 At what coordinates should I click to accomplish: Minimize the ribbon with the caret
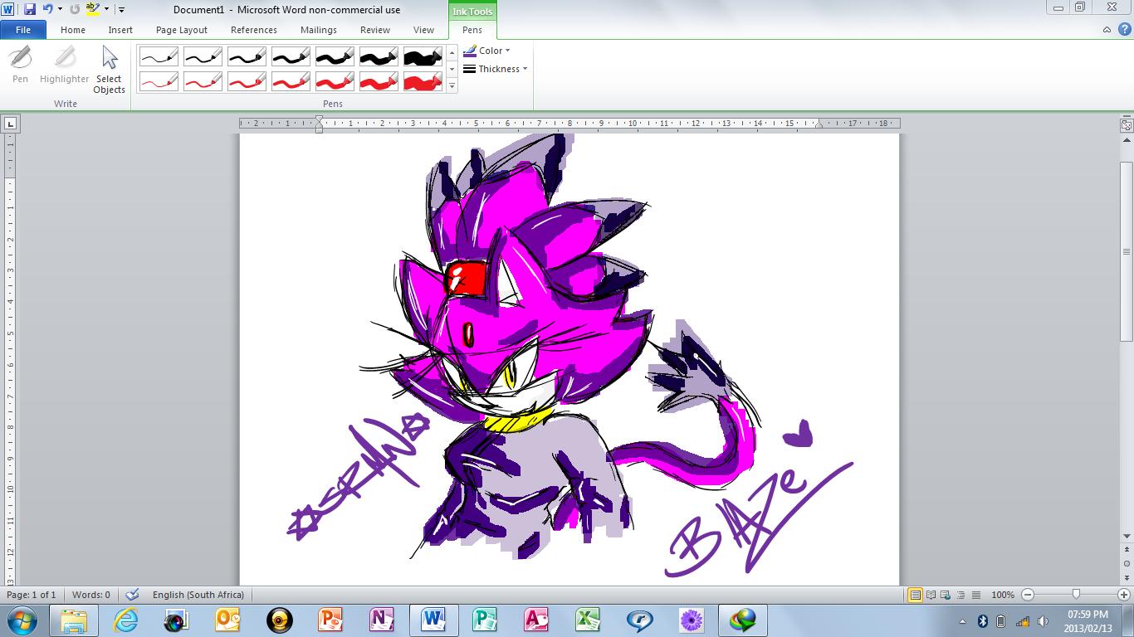pos(1107,30)
